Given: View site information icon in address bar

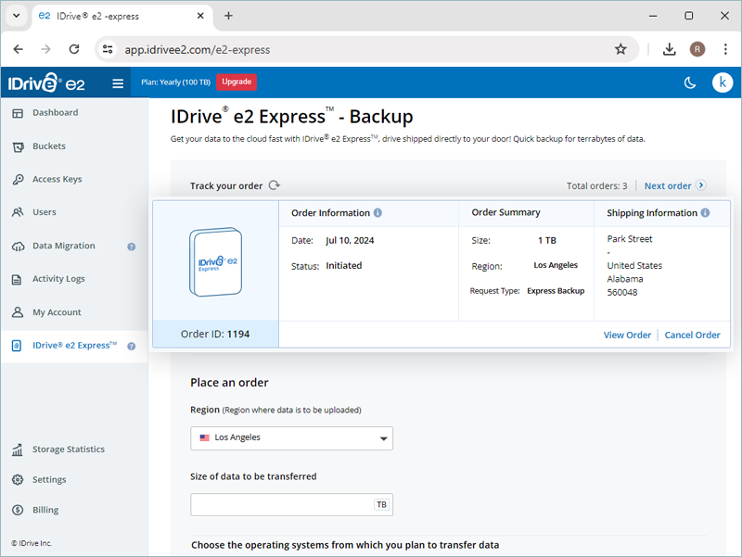Looking at the screenshot, I should 108,49.
